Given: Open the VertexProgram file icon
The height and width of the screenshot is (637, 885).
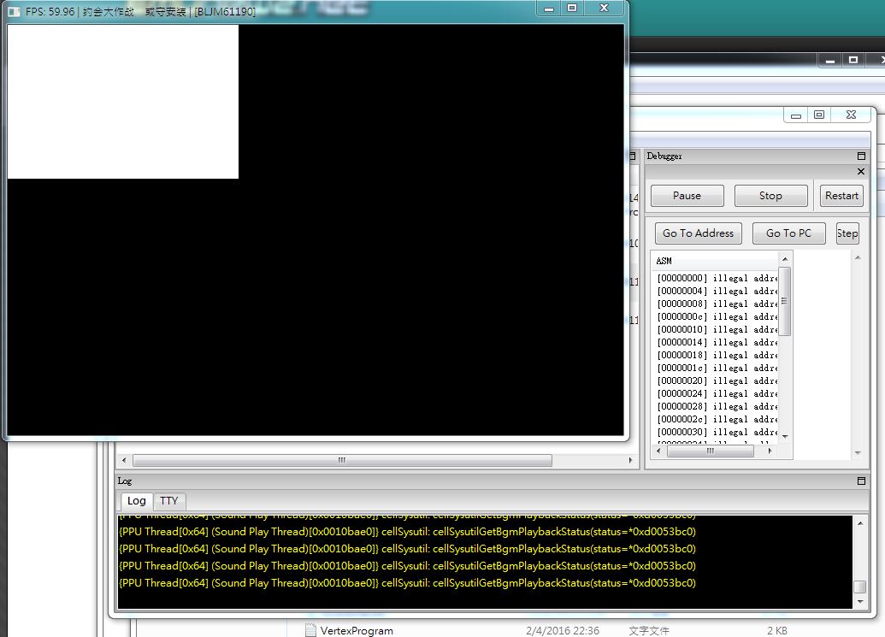Looking at the screenshot, I should (x=311, y=630).
